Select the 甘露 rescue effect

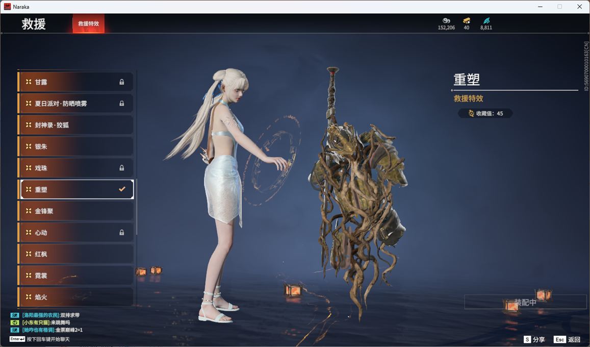[75, 82]
